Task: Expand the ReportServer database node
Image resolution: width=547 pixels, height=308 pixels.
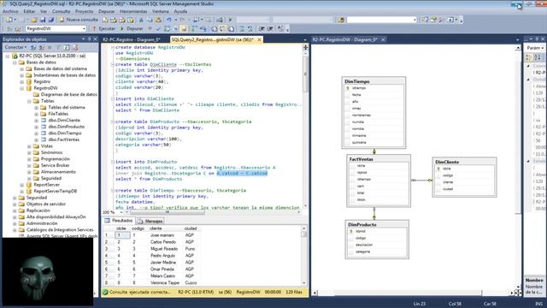Action: 21,185
